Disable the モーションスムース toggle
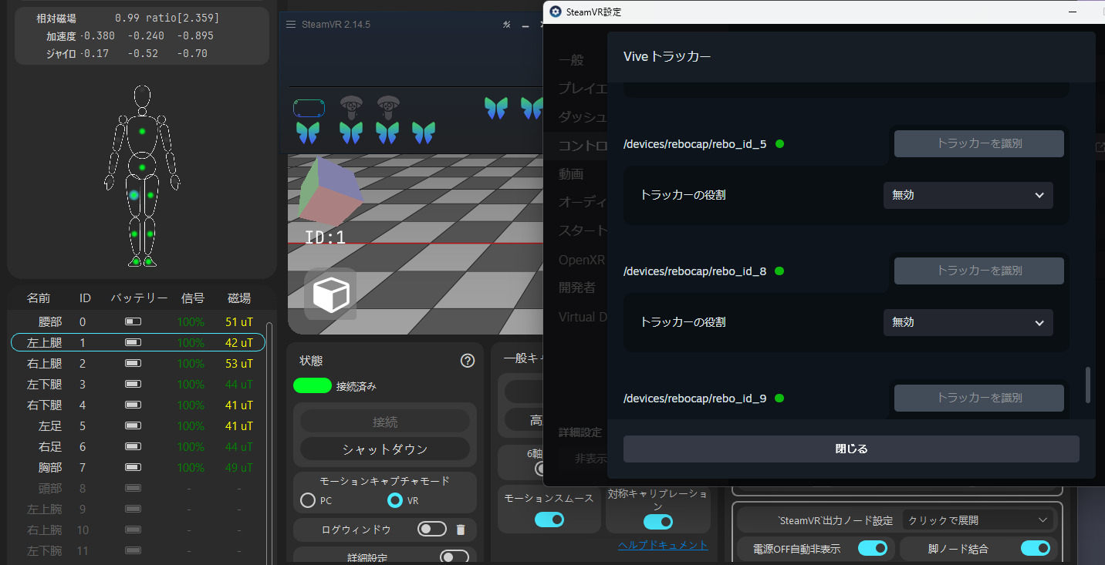This screenshot has height=565, width=1105. [549, 520]
